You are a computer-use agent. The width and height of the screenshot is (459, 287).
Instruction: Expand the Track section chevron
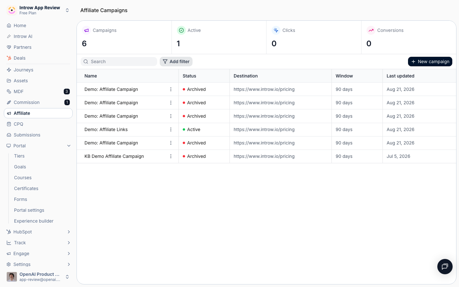pos(69,243)
